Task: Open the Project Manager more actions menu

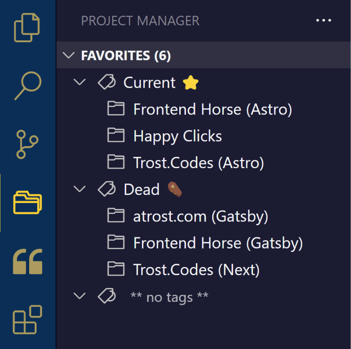Action: [x=323, y=20]
